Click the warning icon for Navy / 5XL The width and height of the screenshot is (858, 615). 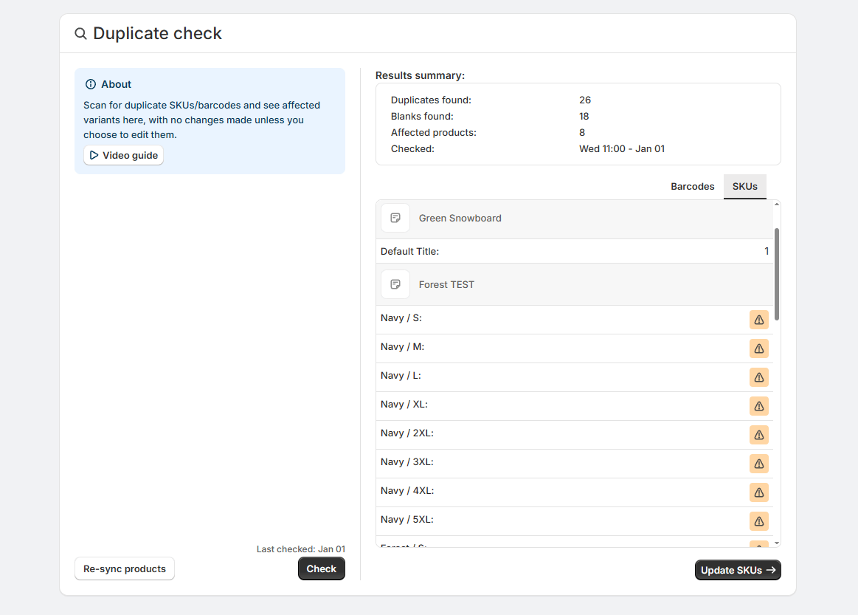click(758, 521)
